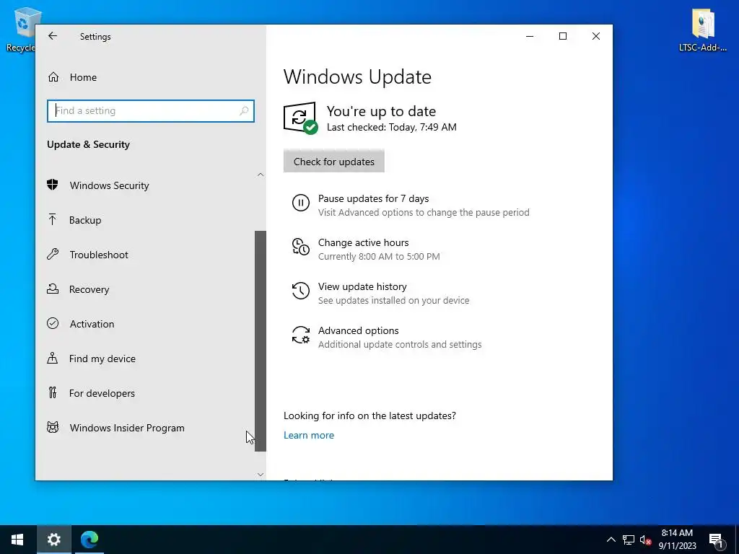Open Advanced options link
This screenshot has height=554, width=739.
coord(358,330)
